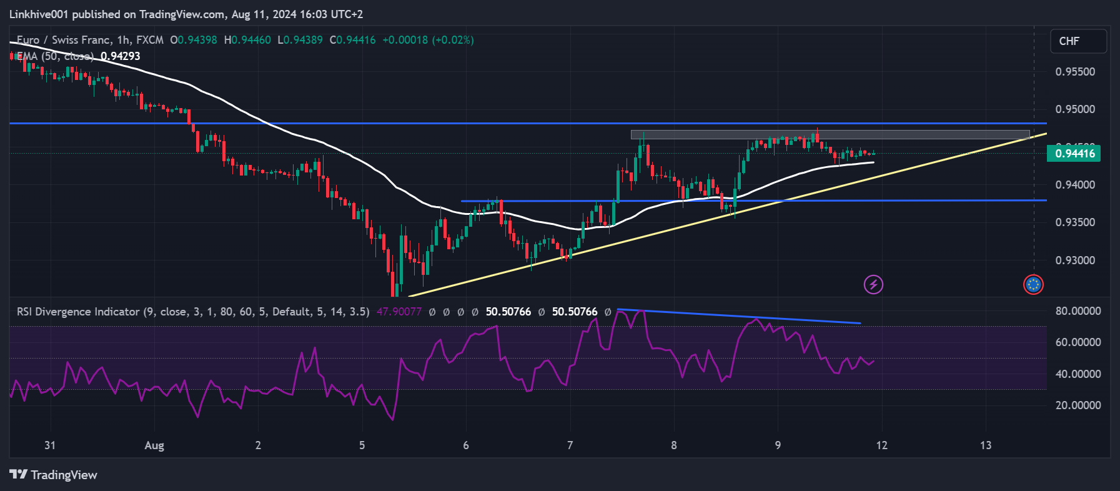This screenshot has height=491, width=1120.
Task: Click the CHF currency box
Action: point(1079,41)
